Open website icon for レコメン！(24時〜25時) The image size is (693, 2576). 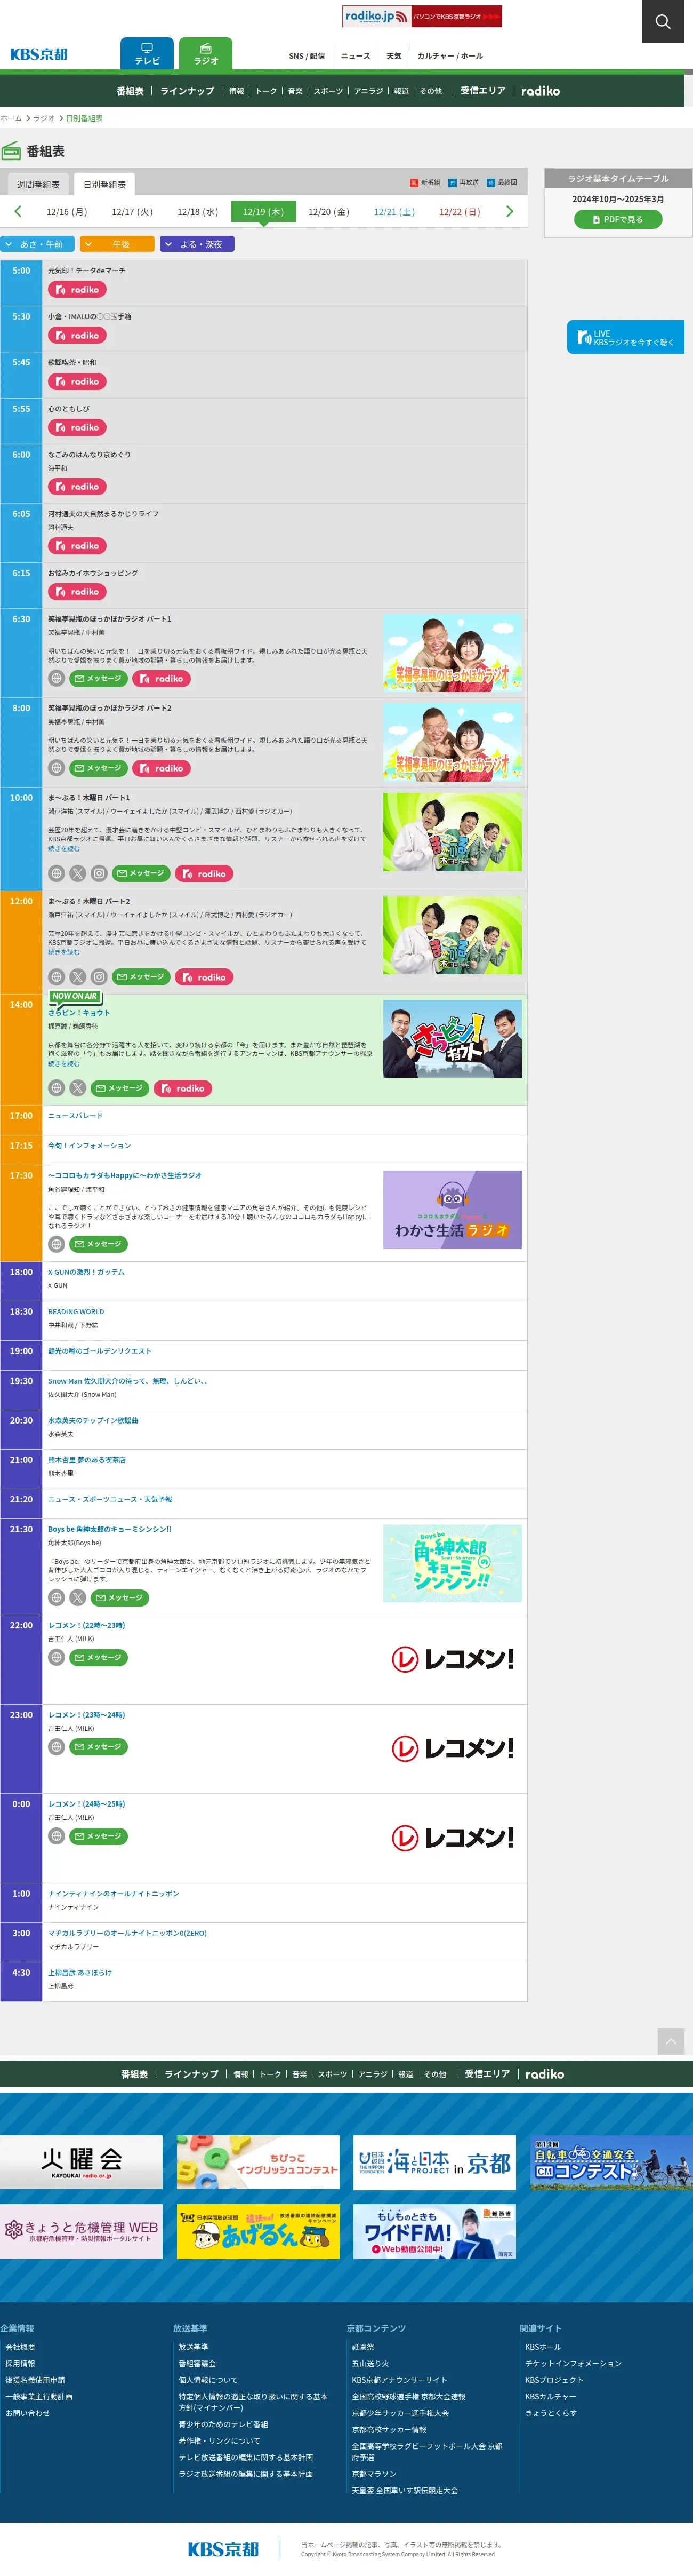(x=57, y=1836)
